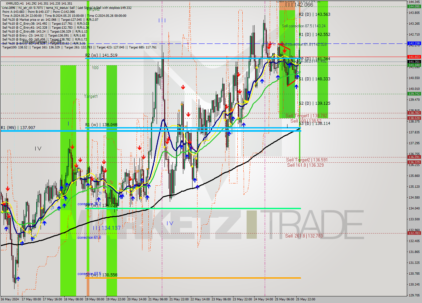Select the 'R1 (MN) | 137.907' label
Viewport: 422px width, 303px height.
coord(18,127)
